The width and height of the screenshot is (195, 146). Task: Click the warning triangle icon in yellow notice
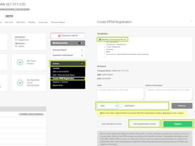[101, 113]
